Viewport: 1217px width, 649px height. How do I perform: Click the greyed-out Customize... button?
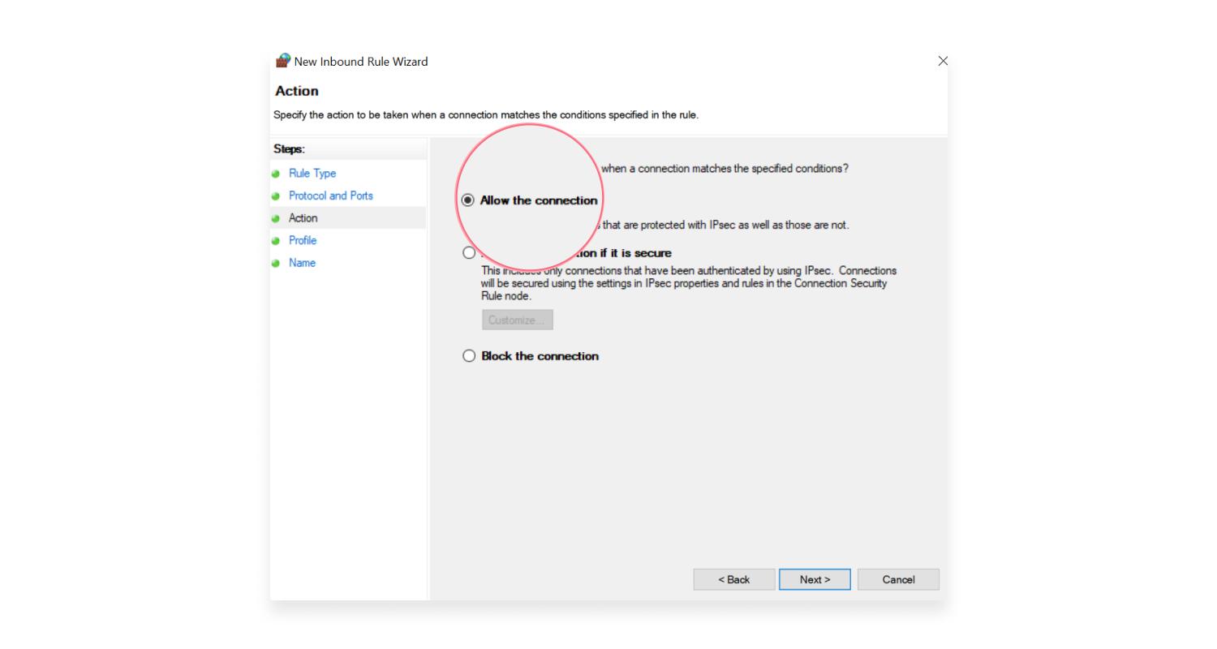coord(517,320)
